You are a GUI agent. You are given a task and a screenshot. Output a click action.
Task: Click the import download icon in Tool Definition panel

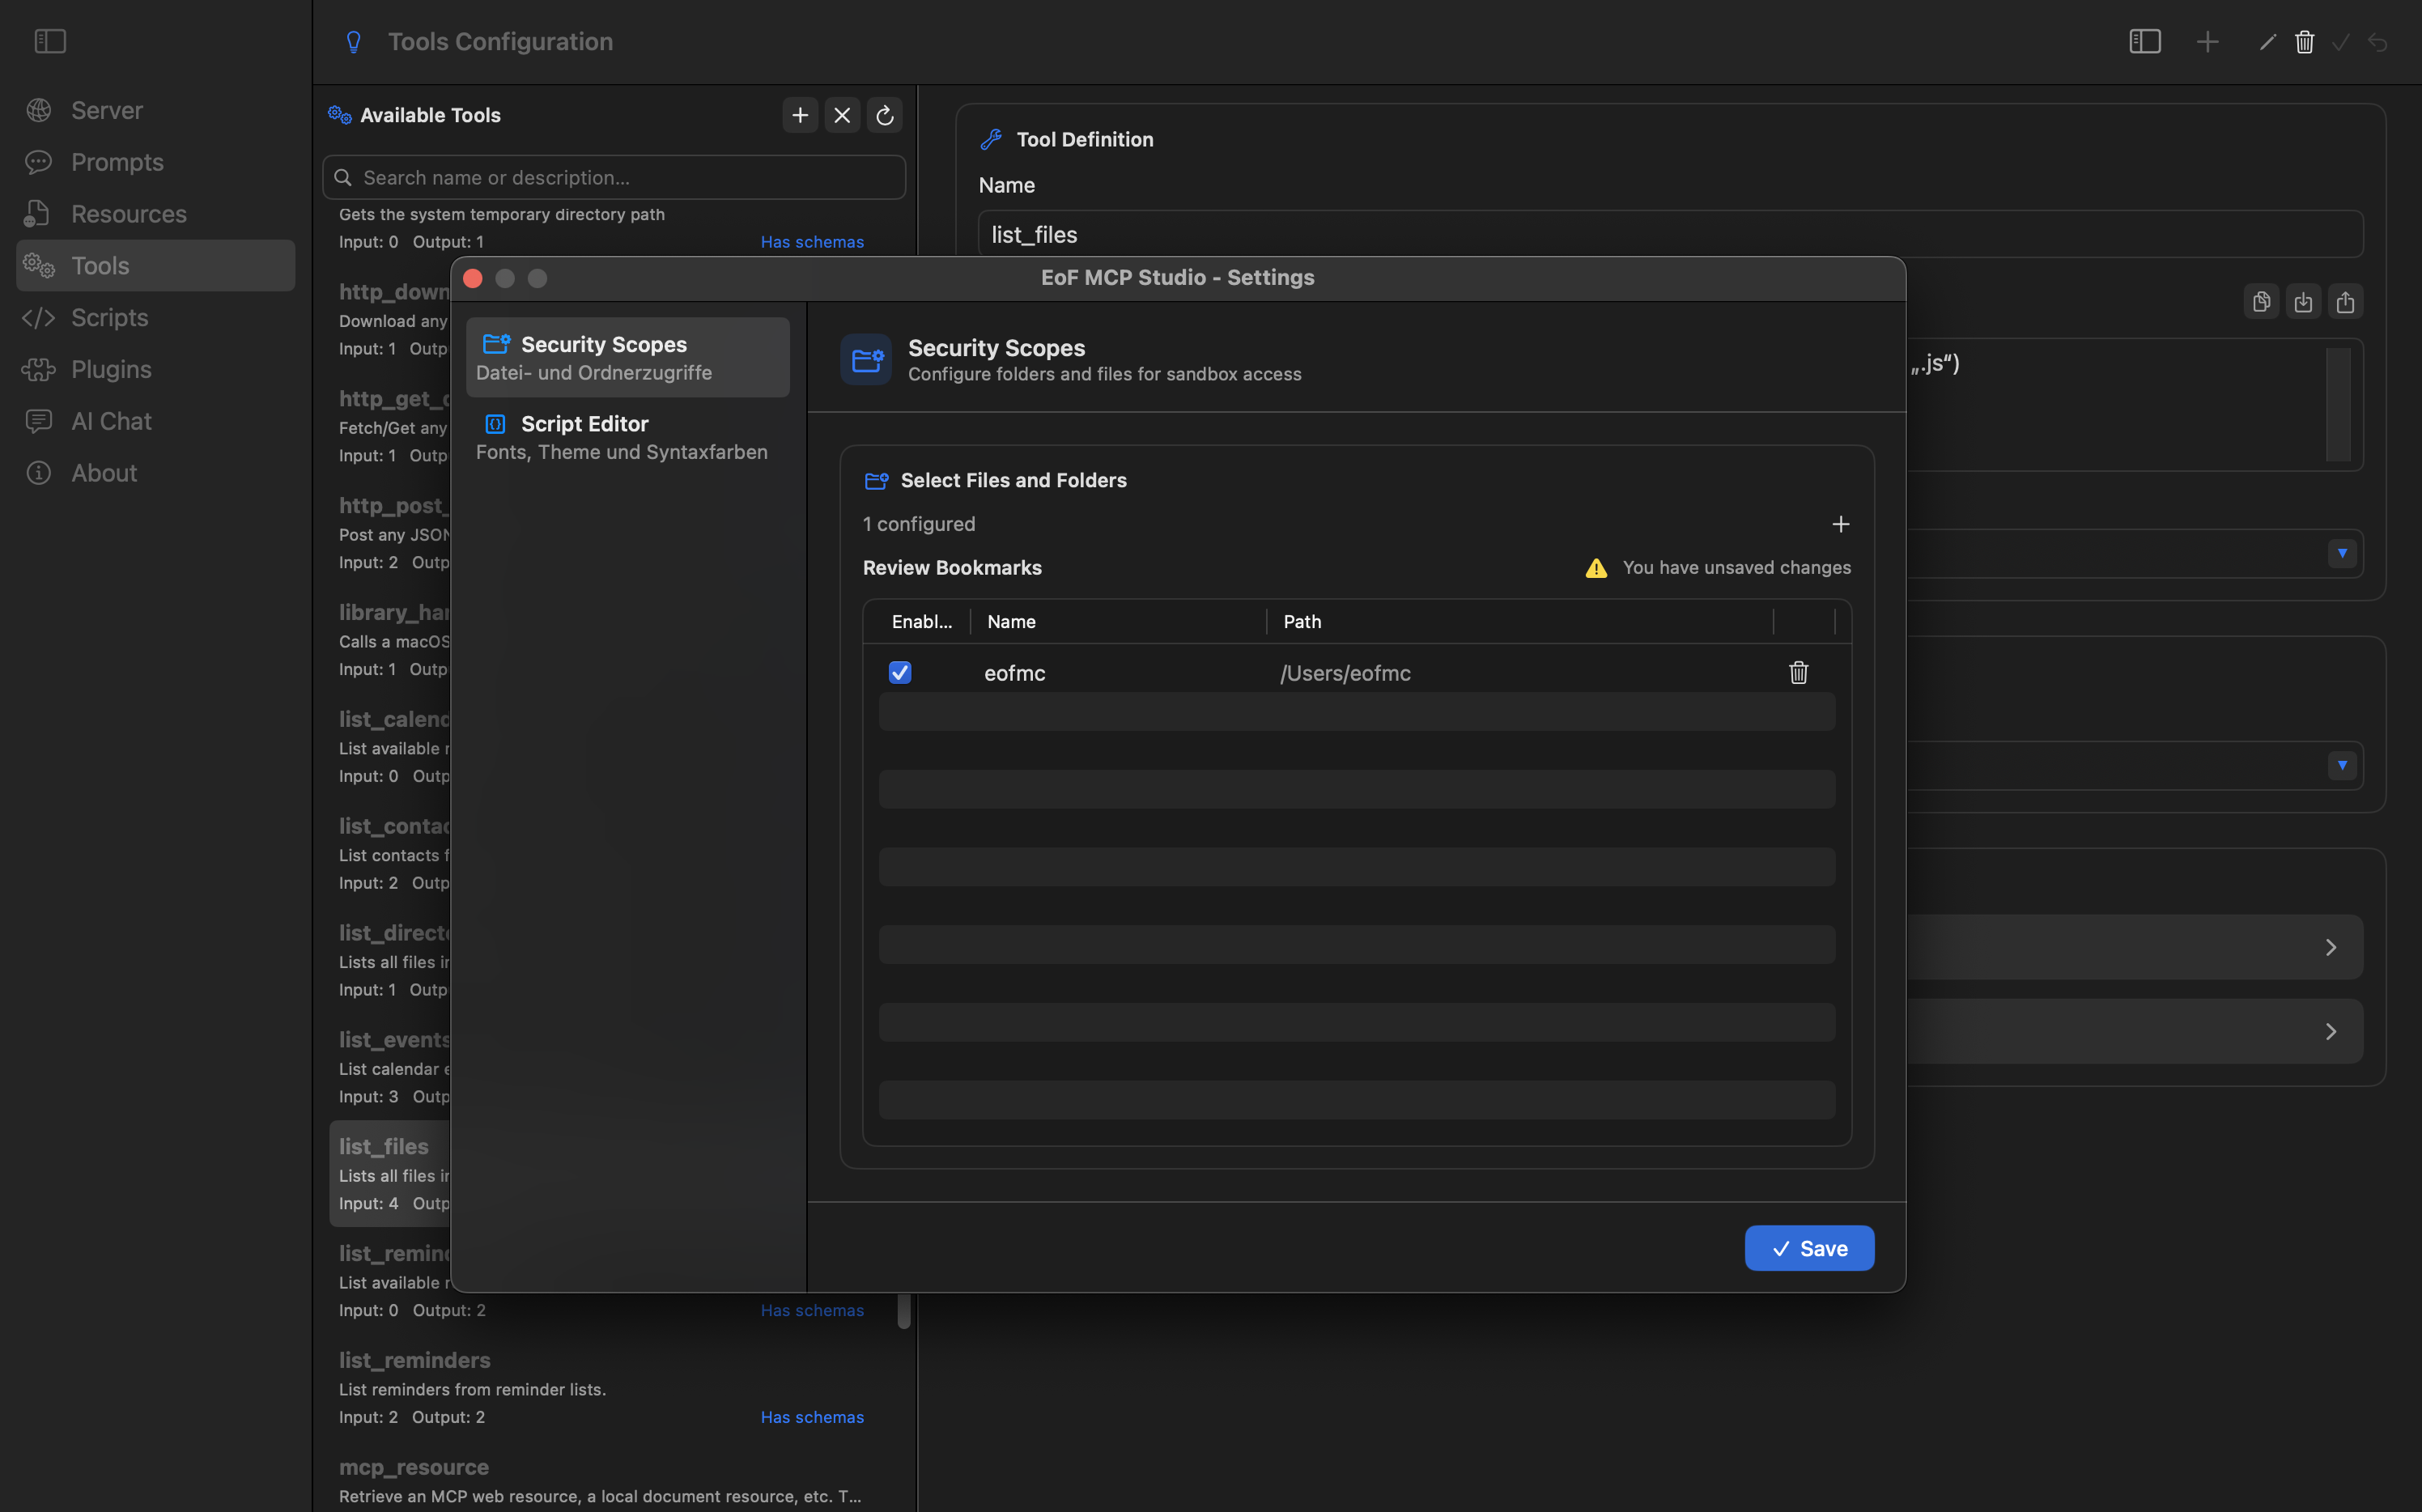coord(2303,301)
